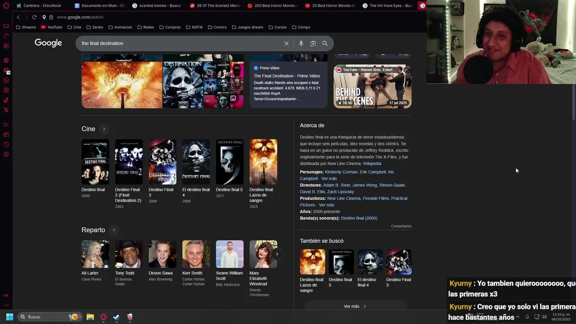This screenshot has height=324, width=576.
Task: Clear the Google search box with the X
Action: (x=286, y=43)
